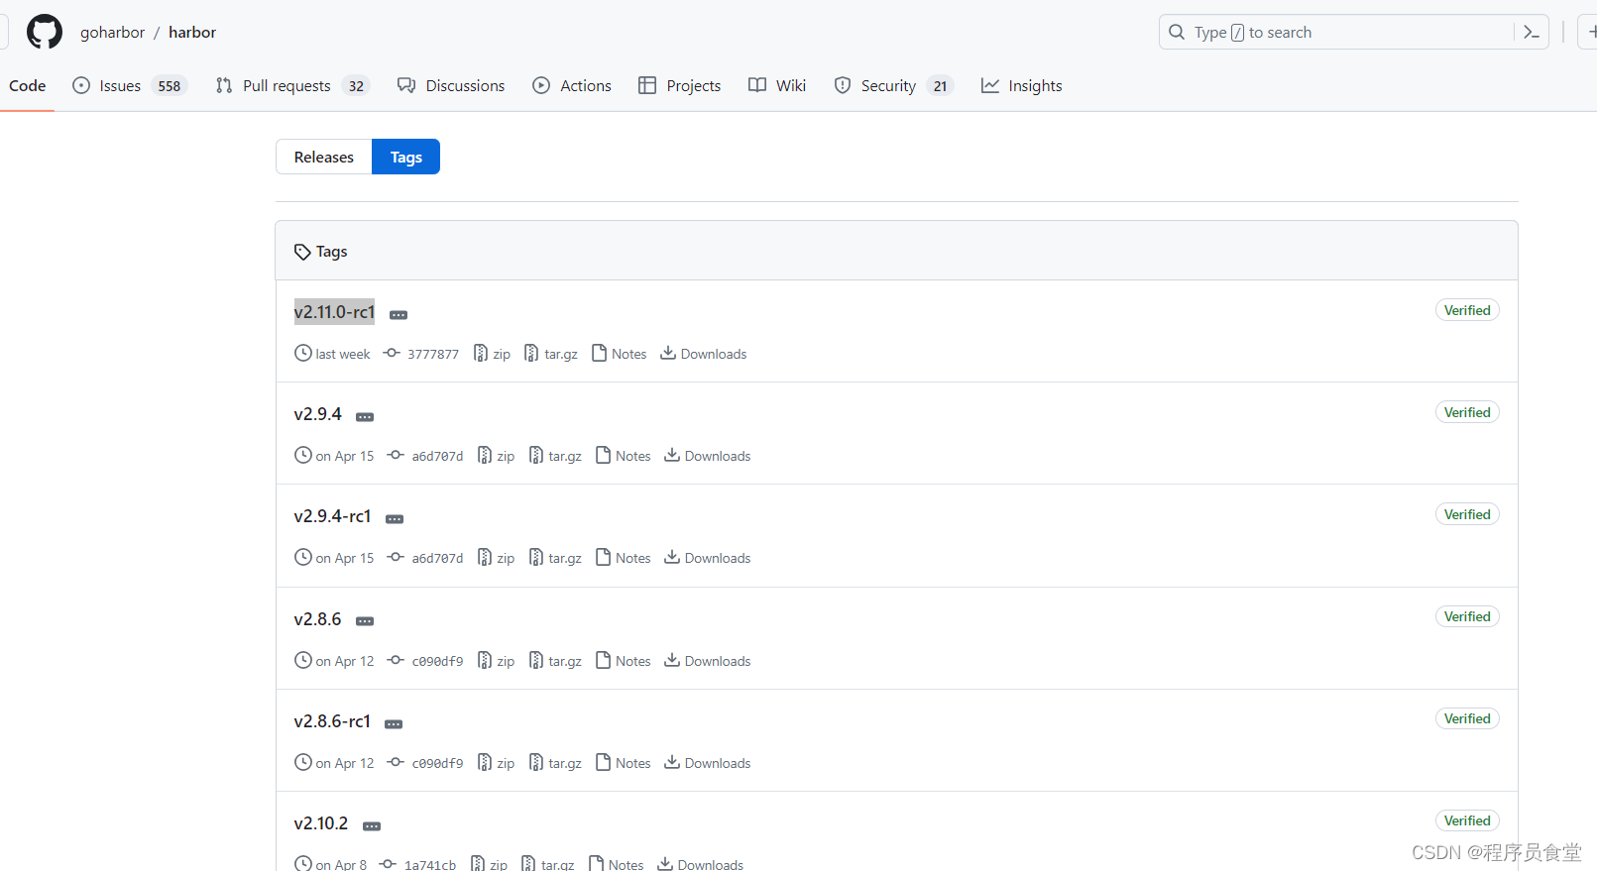The height and width of the screenshot is (871, 1597).
Task: Expand the ellipsis next to v2.9.4
Action: point(365,417)
